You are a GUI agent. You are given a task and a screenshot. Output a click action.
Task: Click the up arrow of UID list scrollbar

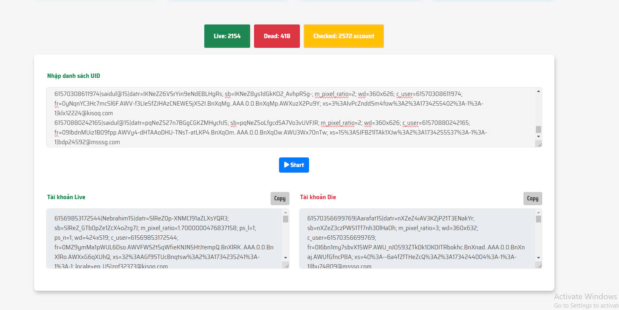[x=538, y=92]
